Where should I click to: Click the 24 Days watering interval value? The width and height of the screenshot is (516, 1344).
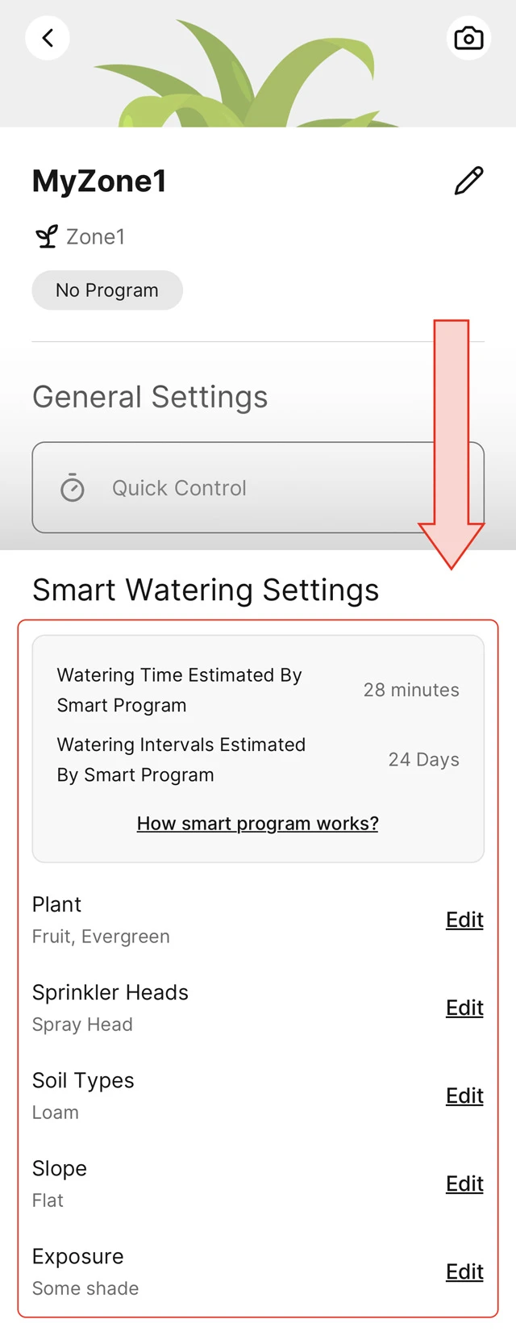coord(423,759)
